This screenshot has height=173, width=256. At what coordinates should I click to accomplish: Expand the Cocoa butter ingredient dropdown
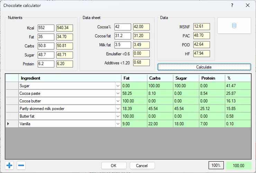pyautogui.click(x=118, y=101)
